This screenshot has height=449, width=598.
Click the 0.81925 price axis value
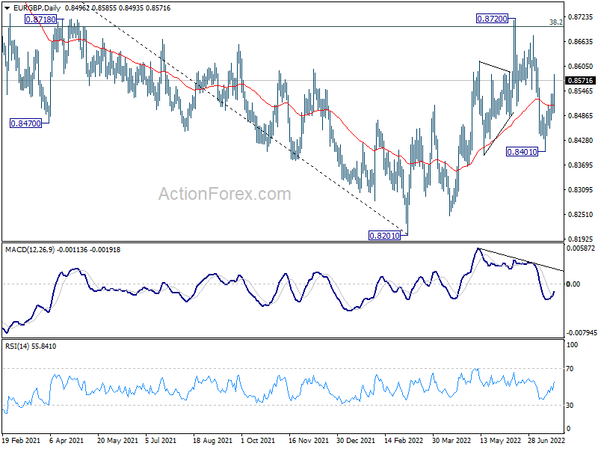point(581,239)
